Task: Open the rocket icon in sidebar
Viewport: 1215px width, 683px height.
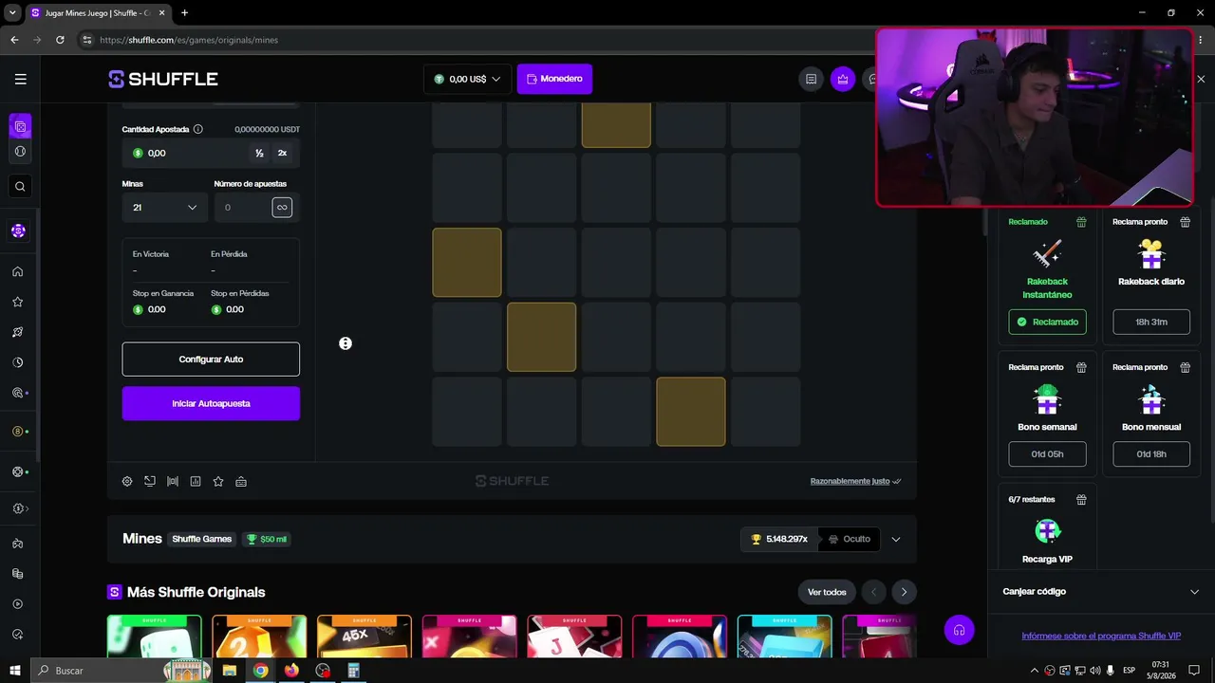Action: 18,332
